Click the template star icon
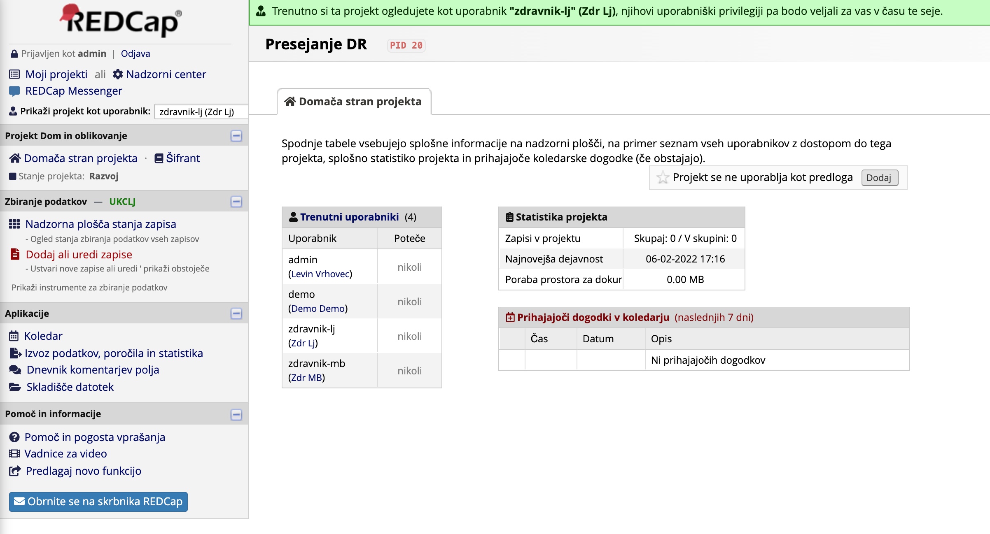This screenshot has width=990, height=534. (x=663, y=177)
